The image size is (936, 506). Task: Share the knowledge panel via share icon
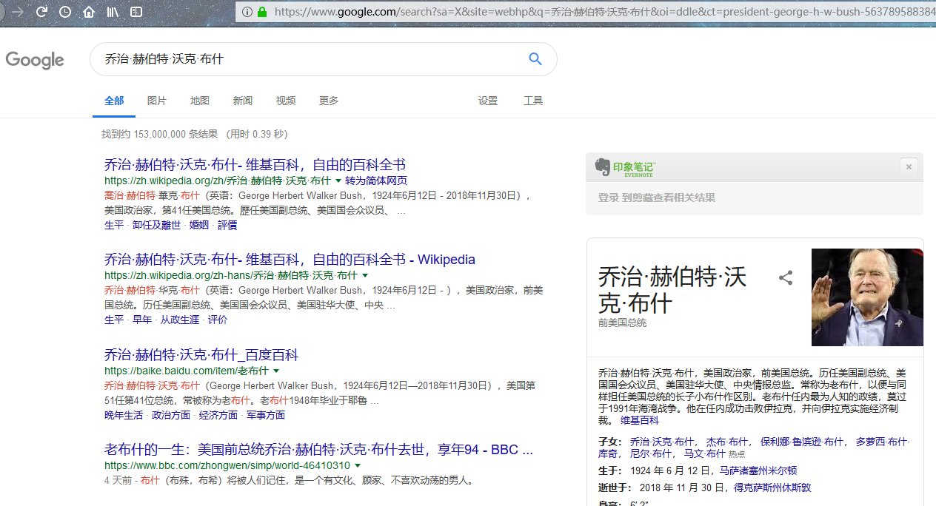pos(786,278)
